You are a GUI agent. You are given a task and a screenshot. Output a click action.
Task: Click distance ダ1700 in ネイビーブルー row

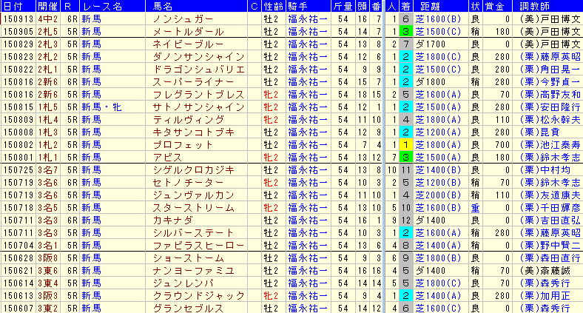(430, 44)
